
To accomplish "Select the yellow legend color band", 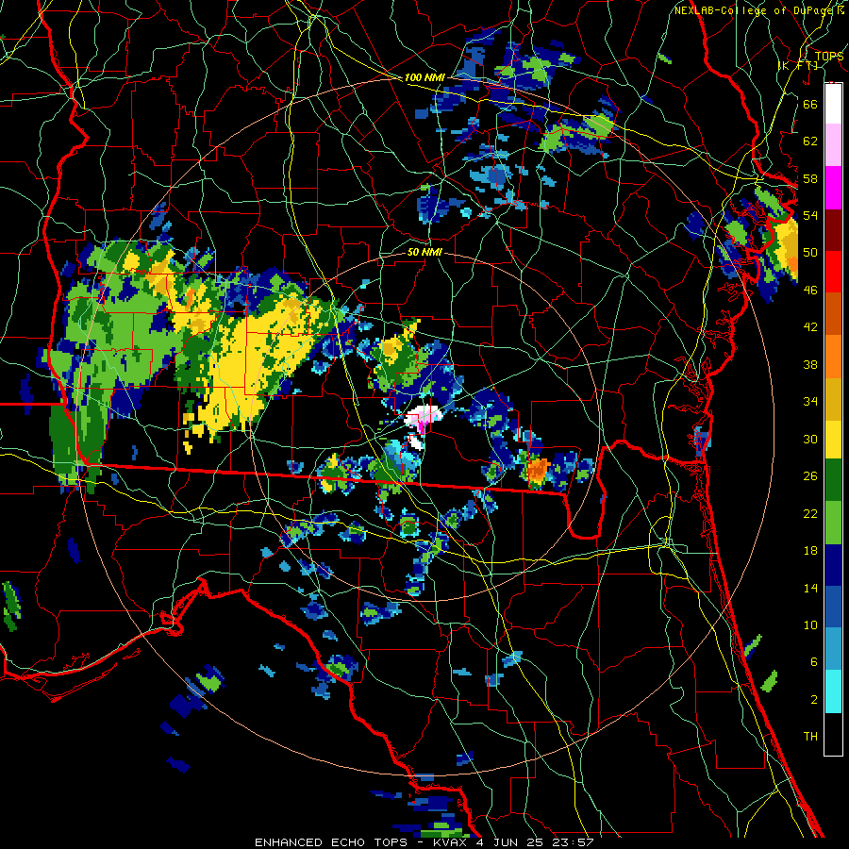I will pyautogui.click(x=833, y=439).
